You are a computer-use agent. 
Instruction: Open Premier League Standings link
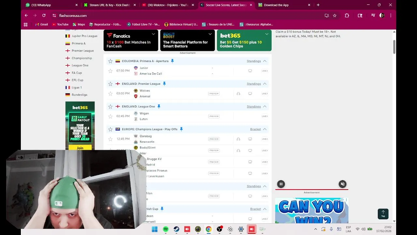[x=254, y=84]
